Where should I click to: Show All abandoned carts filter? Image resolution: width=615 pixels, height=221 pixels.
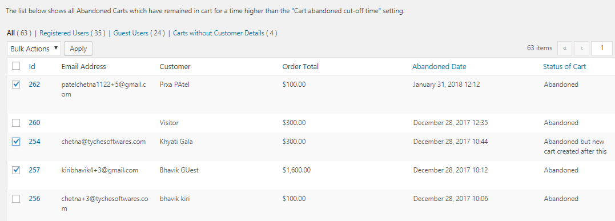(11, 33)
